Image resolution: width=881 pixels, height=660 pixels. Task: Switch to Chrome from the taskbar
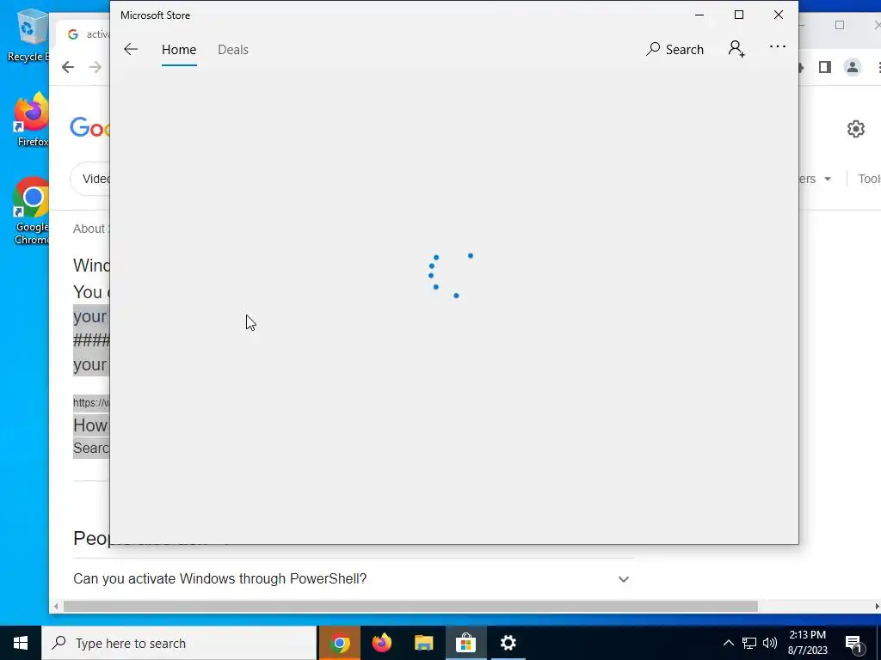339,643
